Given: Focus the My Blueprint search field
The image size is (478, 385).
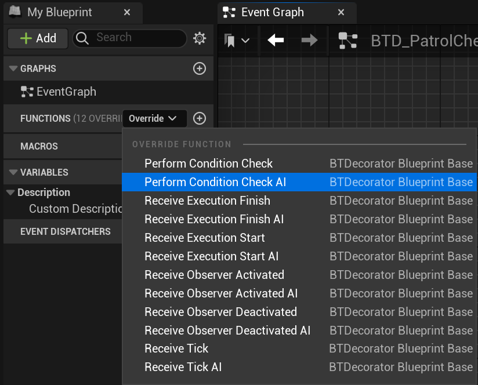Looking at the screenshot, I should pos(129,38).
